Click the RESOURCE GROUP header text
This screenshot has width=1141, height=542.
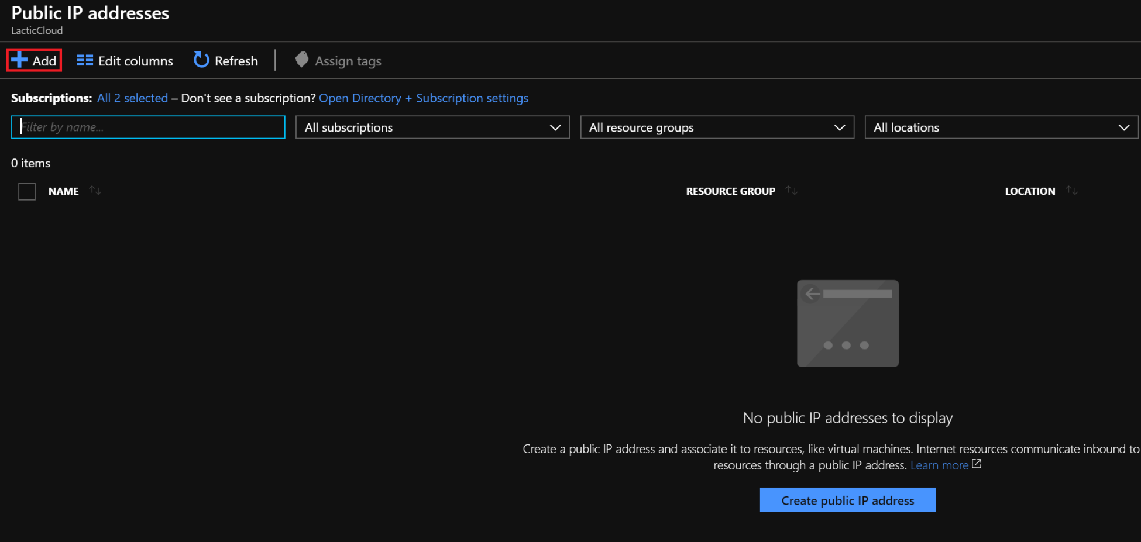point(731,191)
